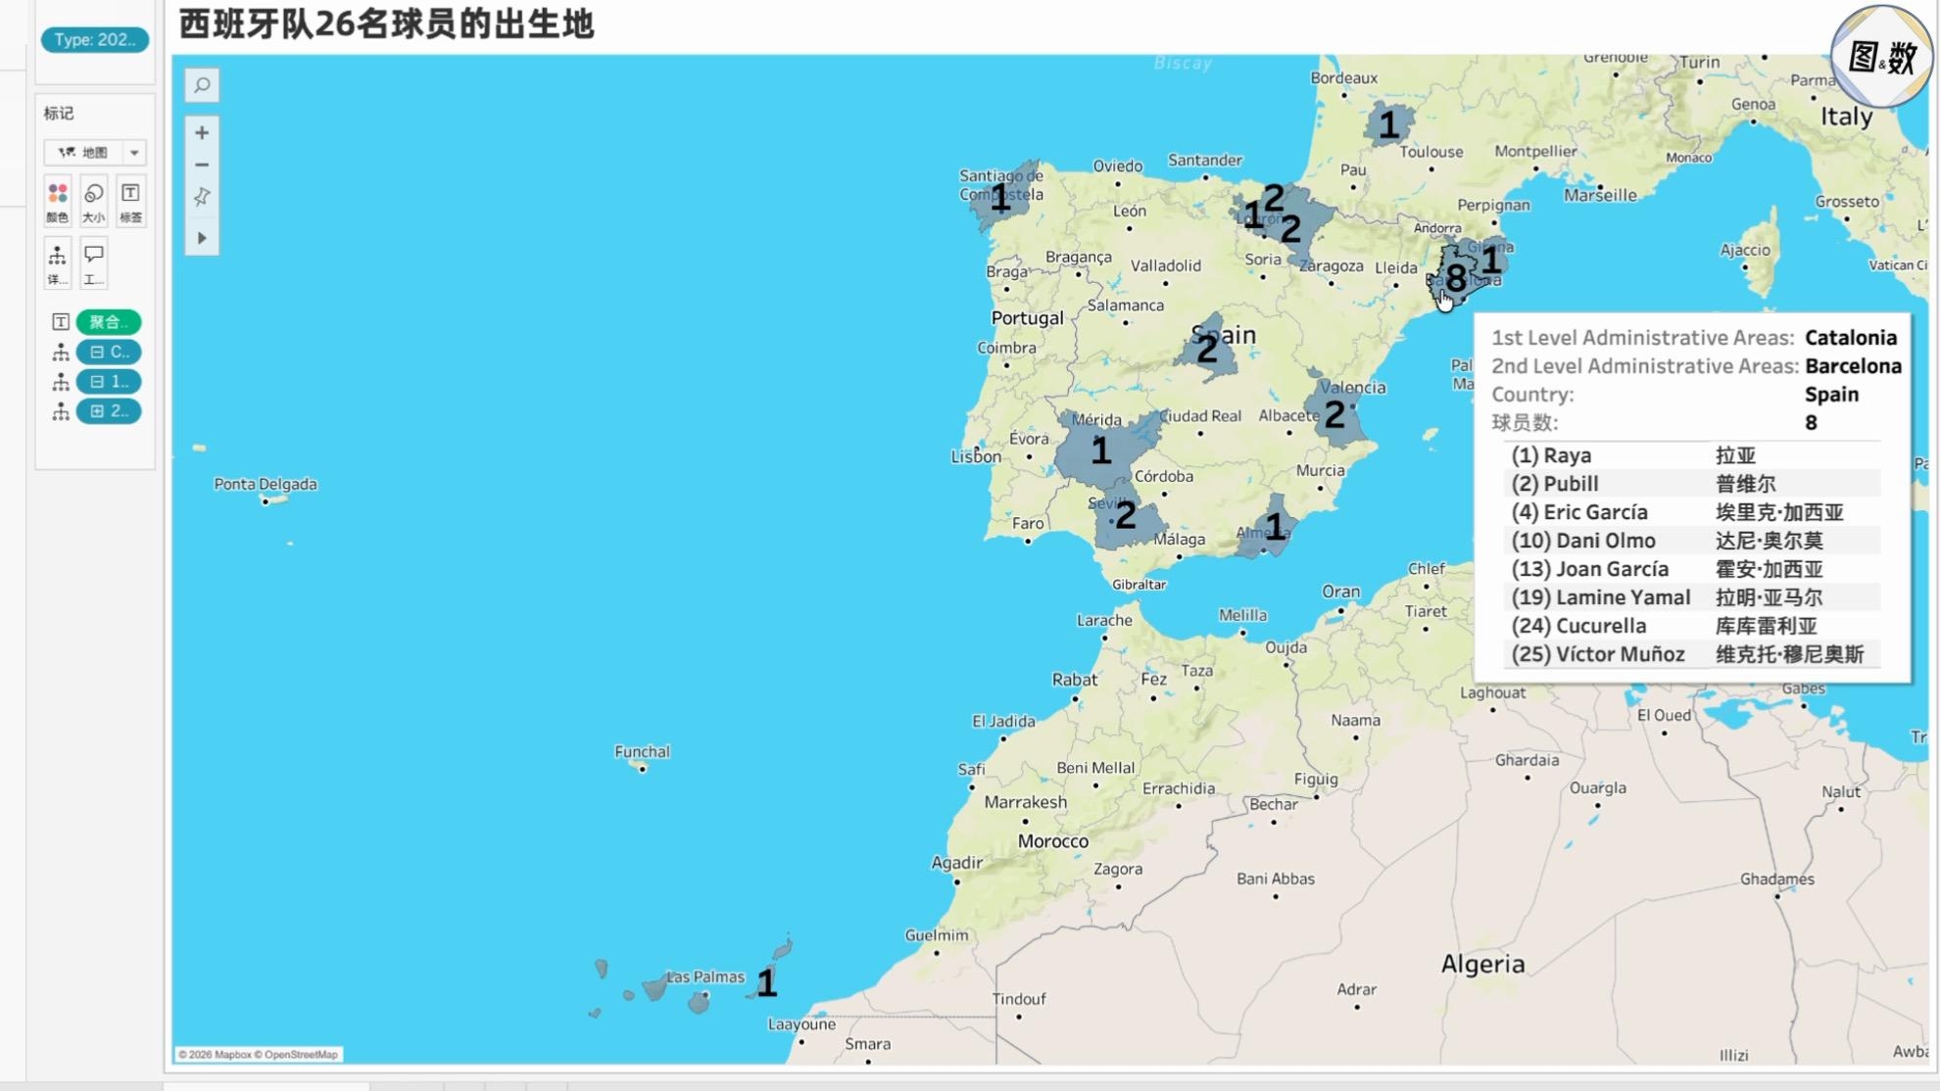Reset map view with the pin icon
1940x1091 pixels.
point(202,197)
